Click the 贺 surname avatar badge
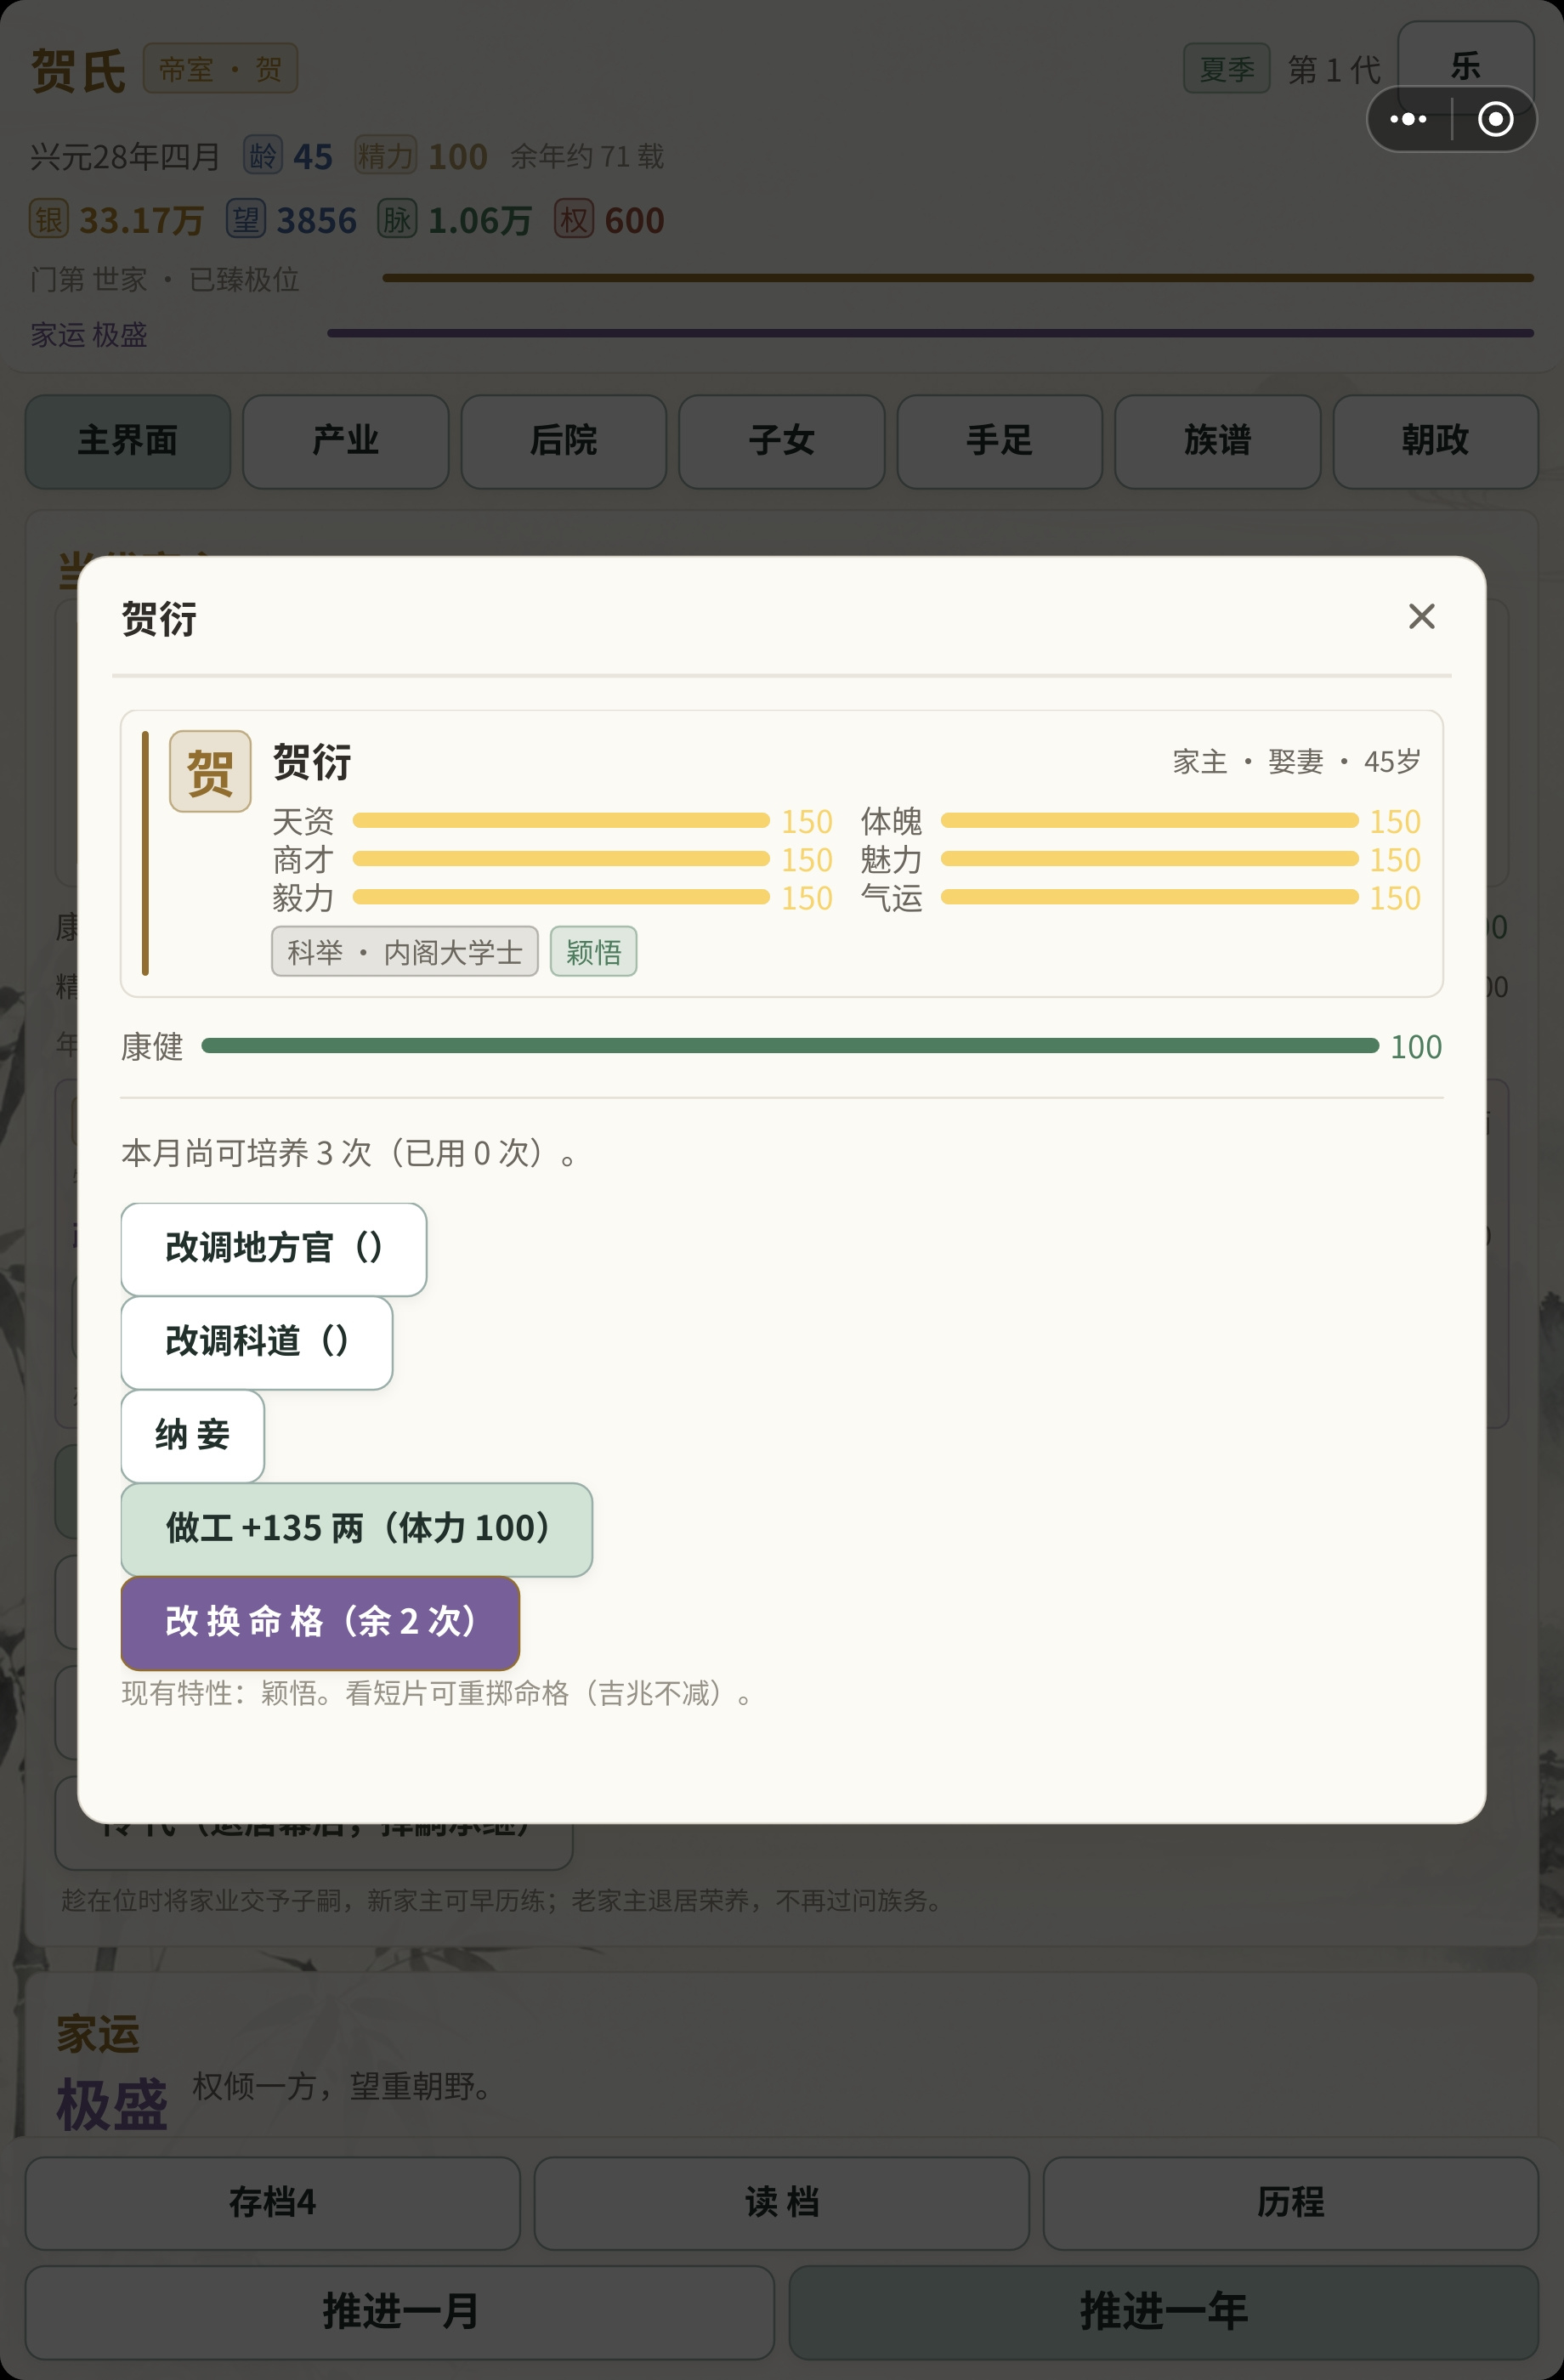This screenshot has width=1564, height=2380. [210, 771]
